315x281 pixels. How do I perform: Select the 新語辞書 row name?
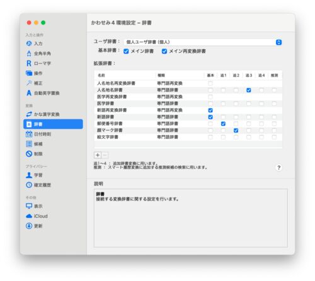pyautogui.click(x=105, y=117)
